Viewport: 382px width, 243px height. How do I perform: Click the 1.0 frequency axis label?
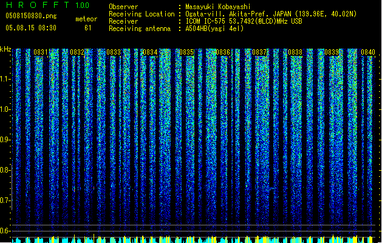[5, 109]
